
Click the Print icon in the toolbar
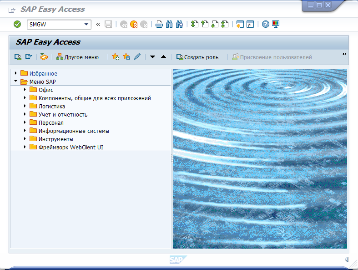(159, 25)
